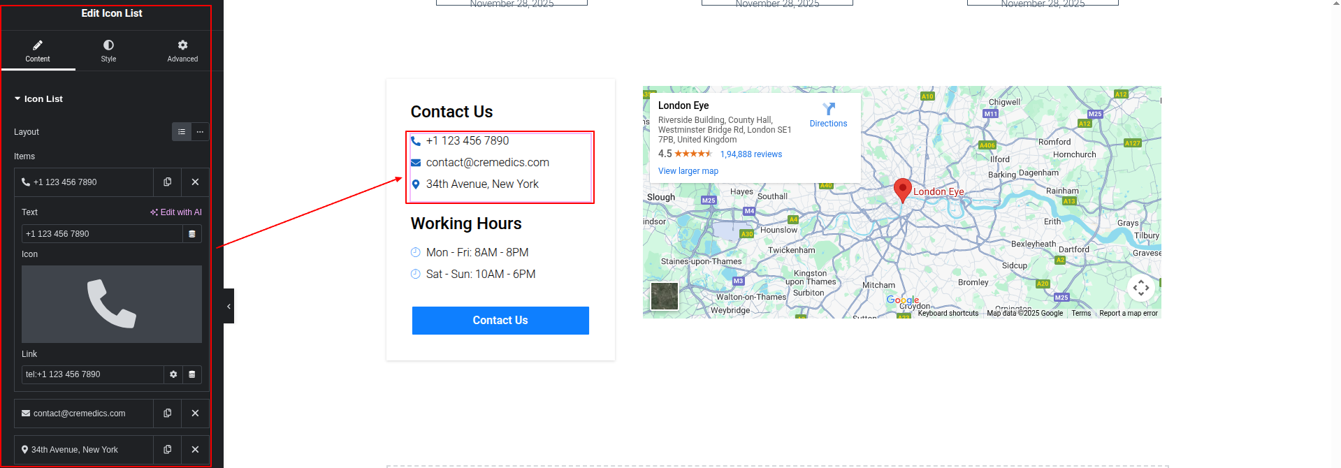Delete the contact@cremedics.com list item

[195, 414]
